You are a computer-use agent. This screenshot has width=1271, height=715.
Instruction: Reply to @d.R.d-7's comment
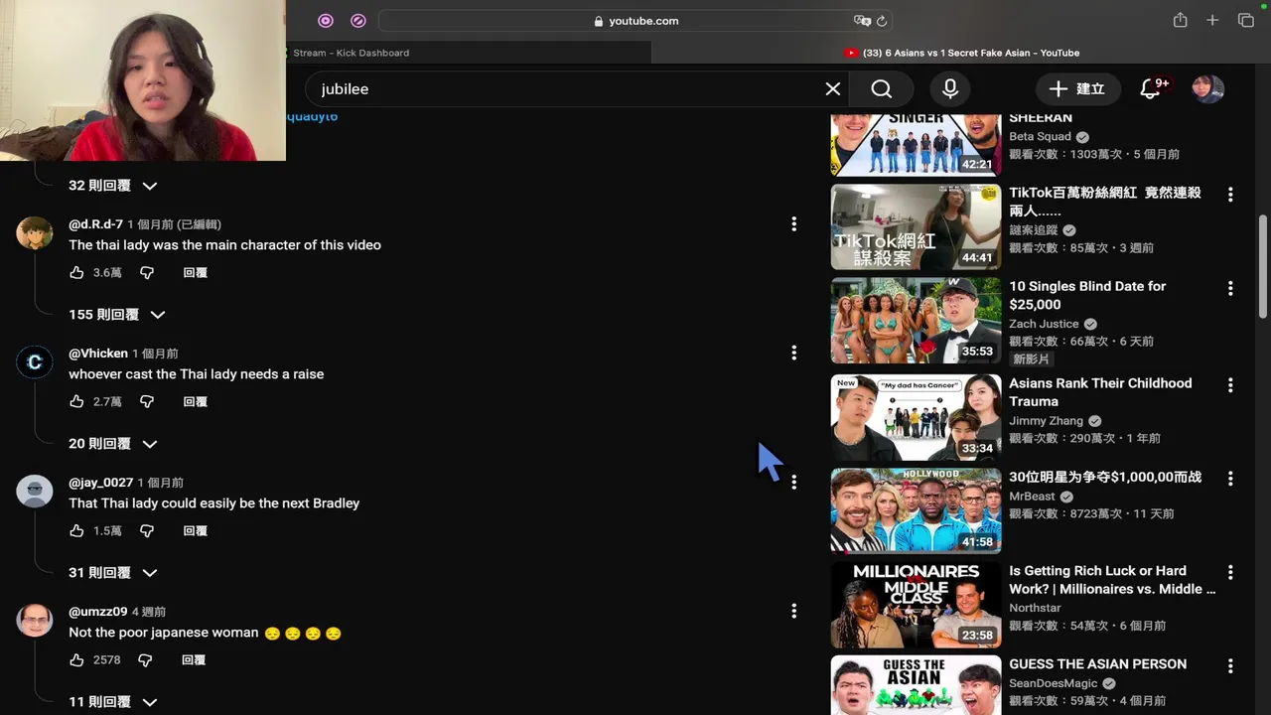pyautogui.click(x=196, y=272)
